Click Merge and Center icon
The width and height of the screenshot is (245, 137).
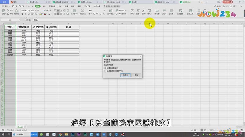(74, 11)
